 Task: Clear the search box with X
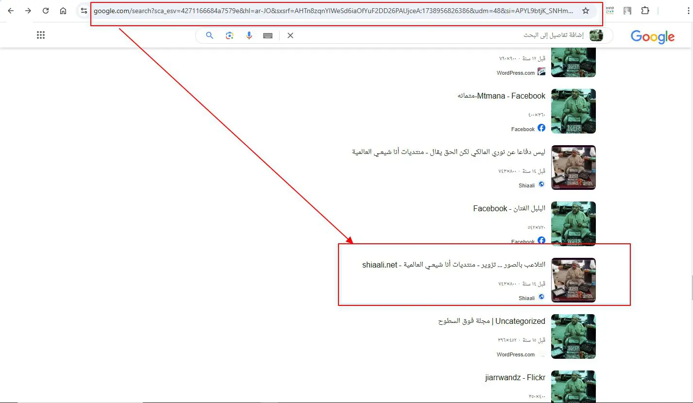290,35
